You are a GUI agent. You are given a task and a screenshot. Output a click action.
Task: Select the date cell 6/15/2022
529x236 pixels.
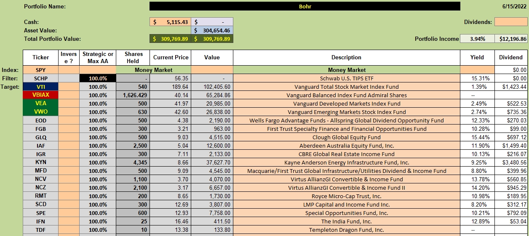pos(514,6)
